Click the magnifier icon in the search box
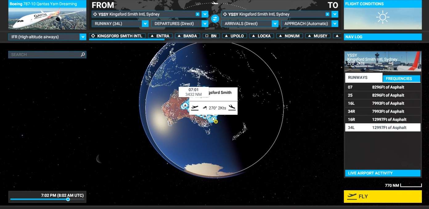The image size is (429, 209). (83, 54)
